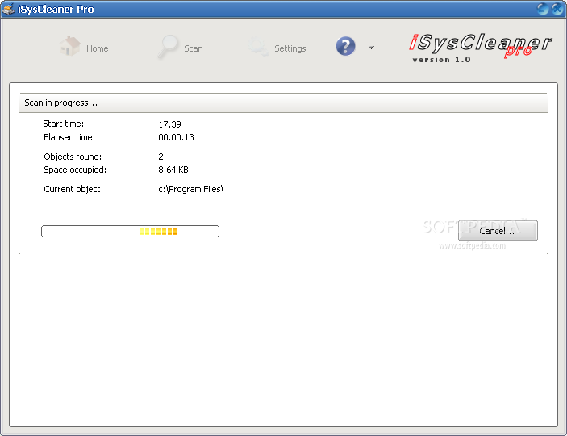Click the Home house icon
567x436 pixels.
click(70, 46)
